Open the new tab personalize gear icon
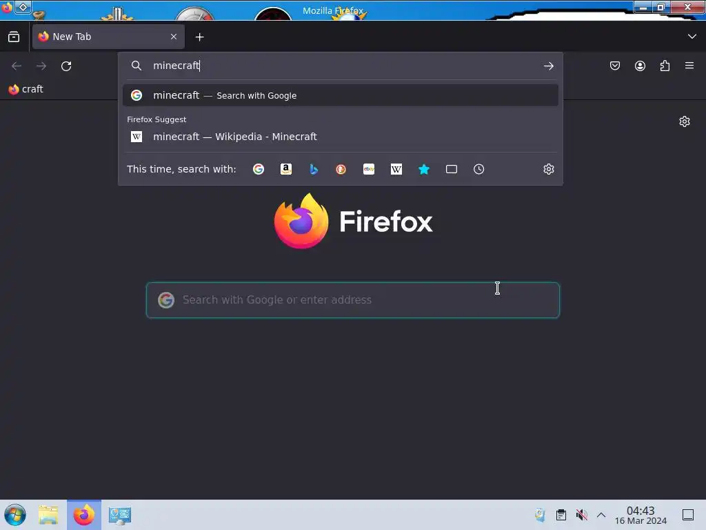706x530 pixels. 685,121
